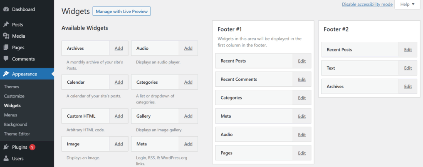Click the Comments speech bubble icon

tap(6, 59)
